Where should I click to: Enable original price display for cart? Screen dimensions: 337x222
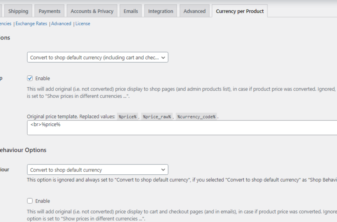coord(30,201)
